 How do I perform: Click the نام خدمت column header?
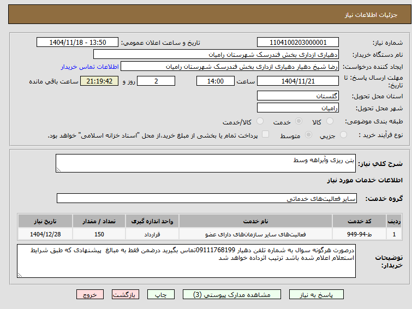(256, 221)
